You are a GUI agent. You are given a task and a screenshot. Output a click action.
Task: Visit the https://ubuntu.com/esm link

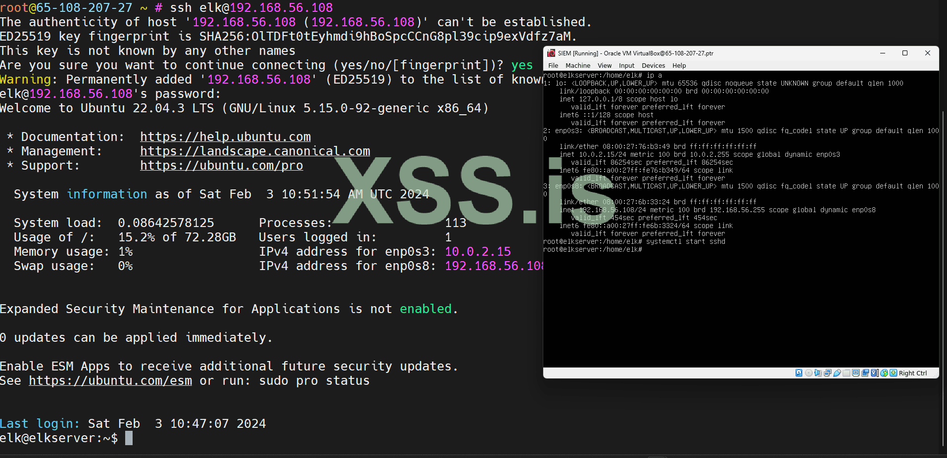click(x=110, y=380)
